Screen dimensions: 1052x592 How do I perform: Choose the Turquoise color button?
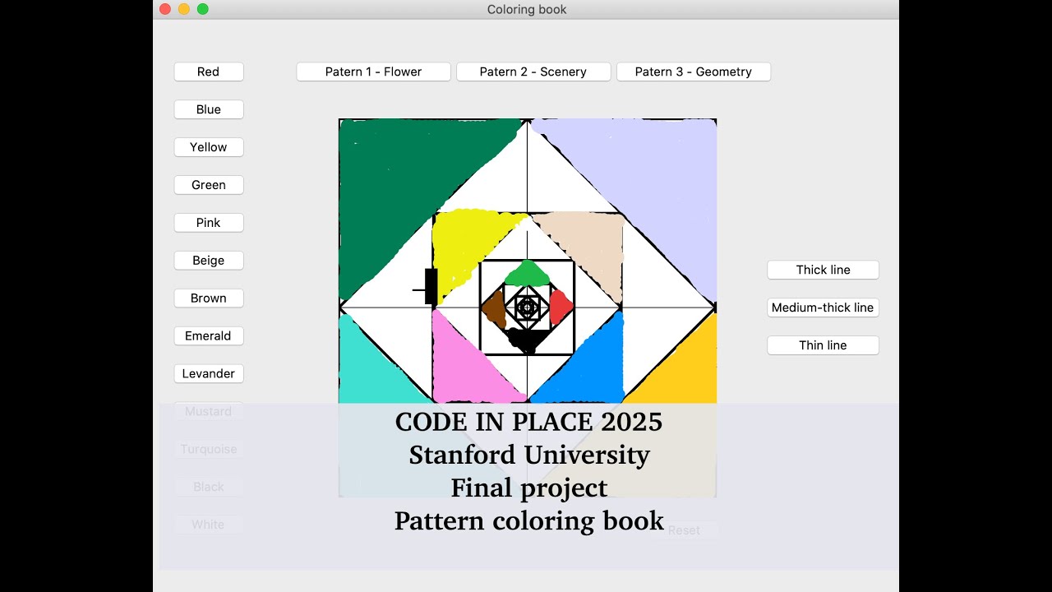pyautogui.click(x=209, y=449)
